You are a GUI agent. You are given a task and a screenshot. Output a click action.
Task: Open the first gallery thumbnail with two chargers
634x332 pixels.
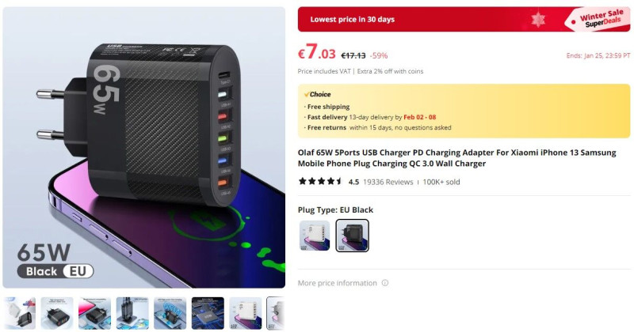pos(19,313)
